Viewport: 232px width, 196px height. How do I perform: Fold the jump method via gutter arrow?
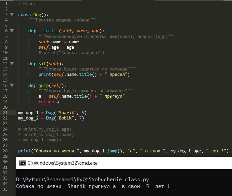tap(12, 85)
